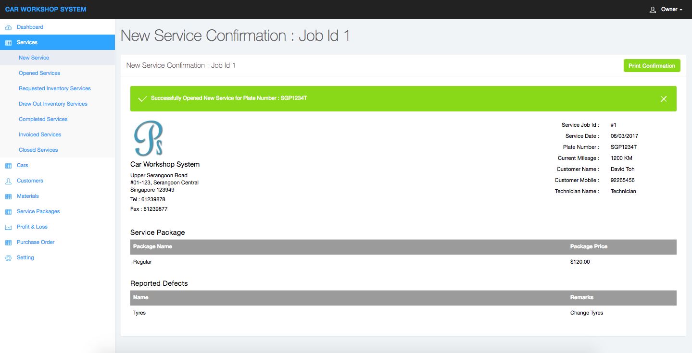Click the Car Workshop System brand title
Screen dimensions: 692x353
pyautogui.click(x=46, y=10)
